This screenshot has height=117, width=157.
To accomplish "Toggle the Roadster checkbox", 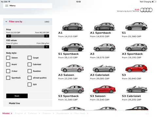I will tap(29, 71).
